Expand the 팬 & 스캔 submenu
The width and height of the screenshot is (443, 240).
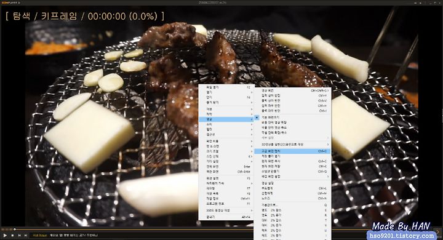226,146
